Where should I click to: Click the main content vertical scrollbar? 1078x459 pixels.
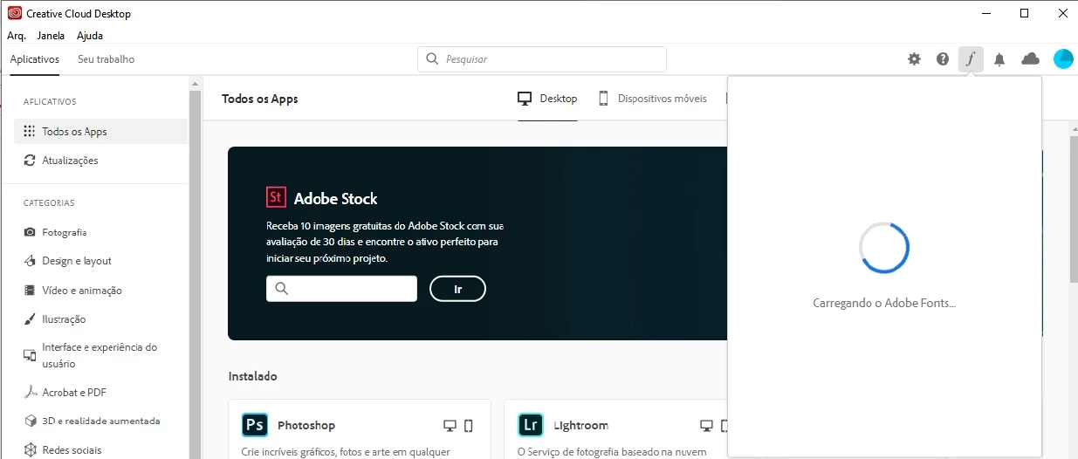(1073, 209)
